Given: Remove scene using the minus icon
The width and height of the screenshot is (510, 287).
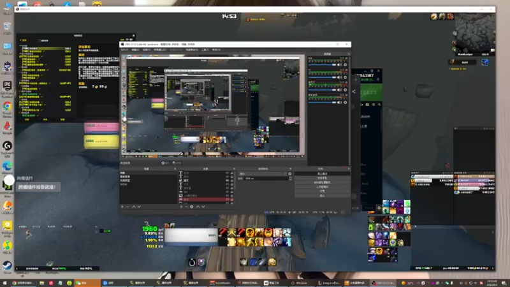Looking at the screenshot, I should pos(127,207).
